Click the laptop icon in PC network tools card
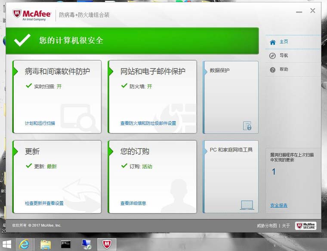327x251 pixels. point(247,205)
